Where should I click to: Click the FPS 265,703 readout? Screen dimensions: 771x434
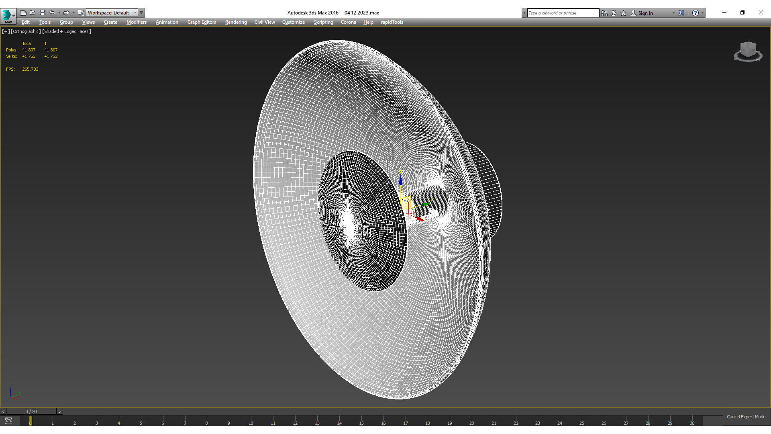coord(22,69)
